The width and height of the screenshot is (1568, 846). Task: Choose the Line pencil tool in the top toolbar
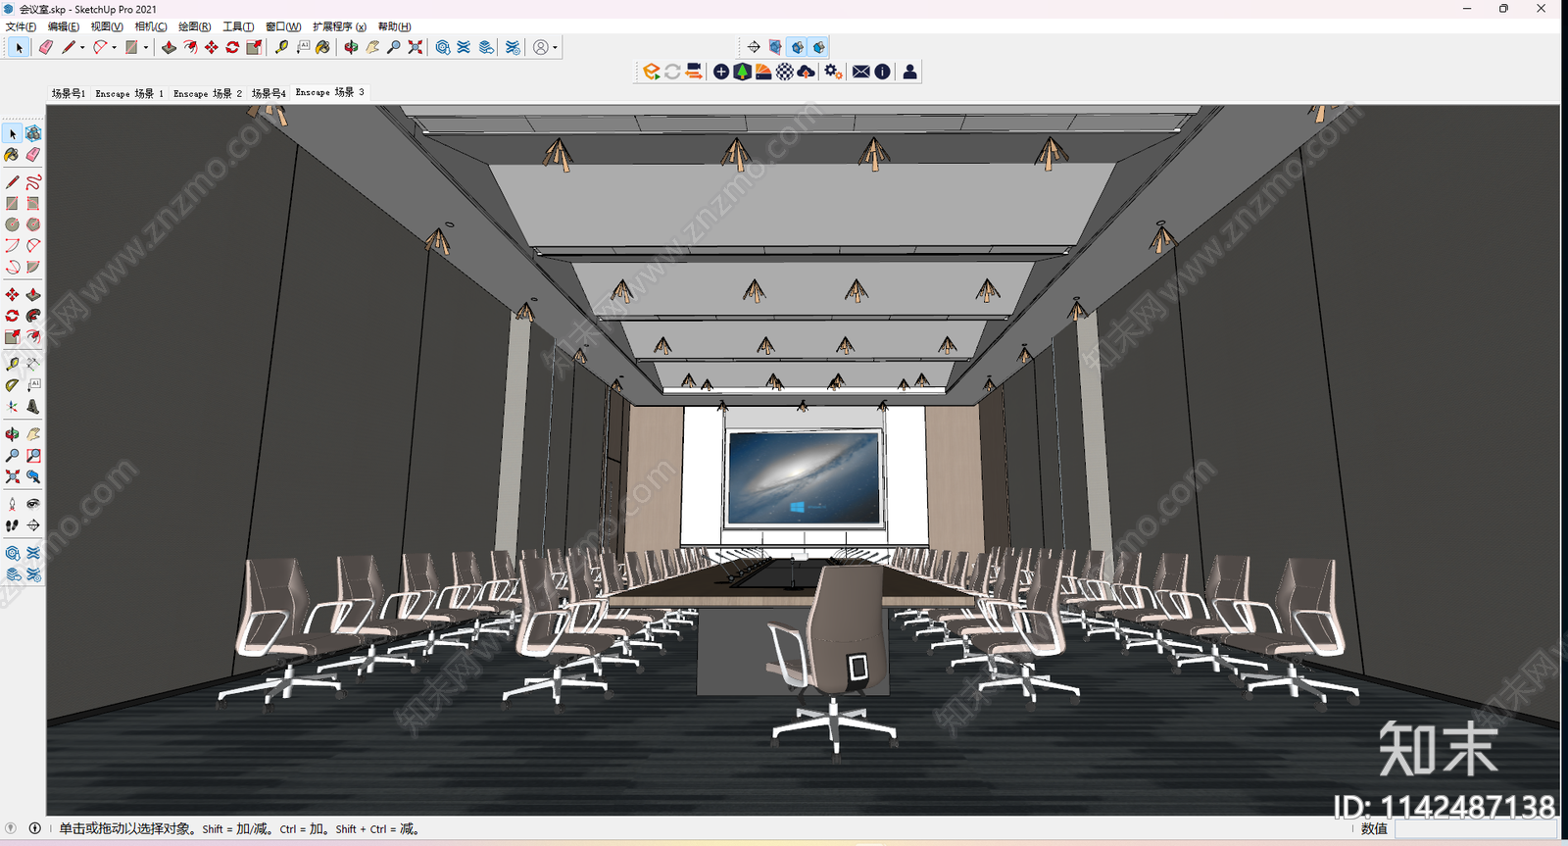68,47
